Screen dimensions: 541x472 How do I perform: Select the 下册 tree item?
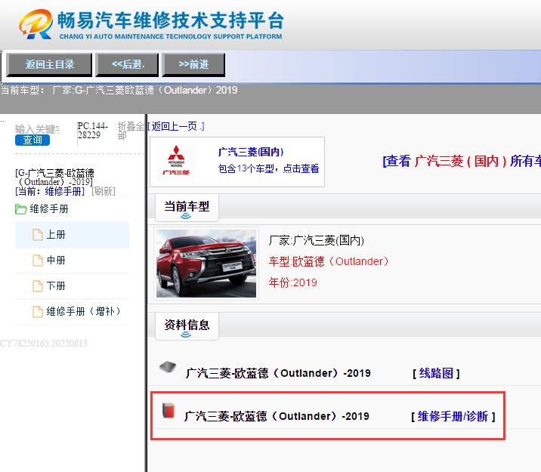[72, 285]
